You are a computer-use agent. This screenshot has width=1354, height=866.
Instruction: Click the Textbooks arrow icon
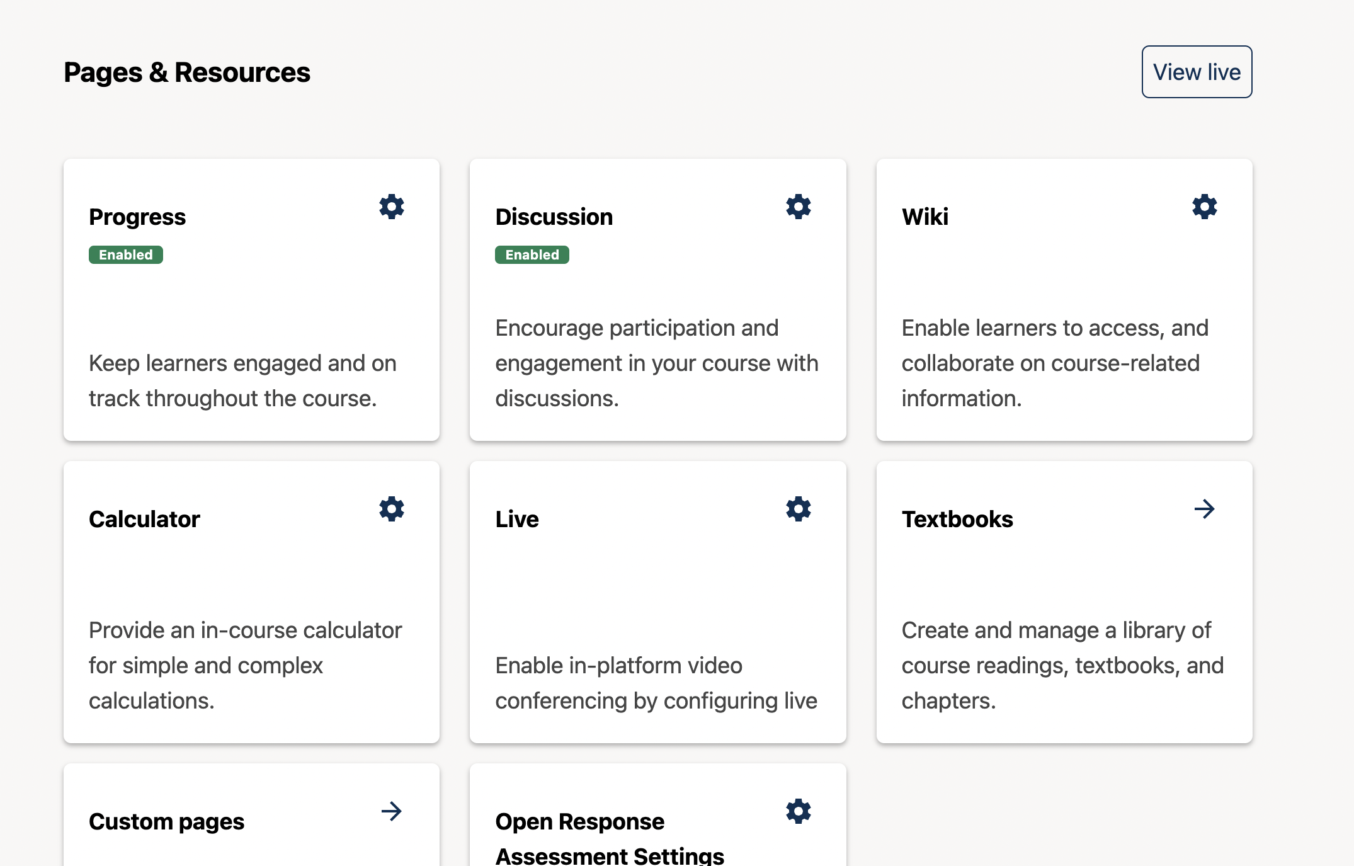coord(1204,509)
